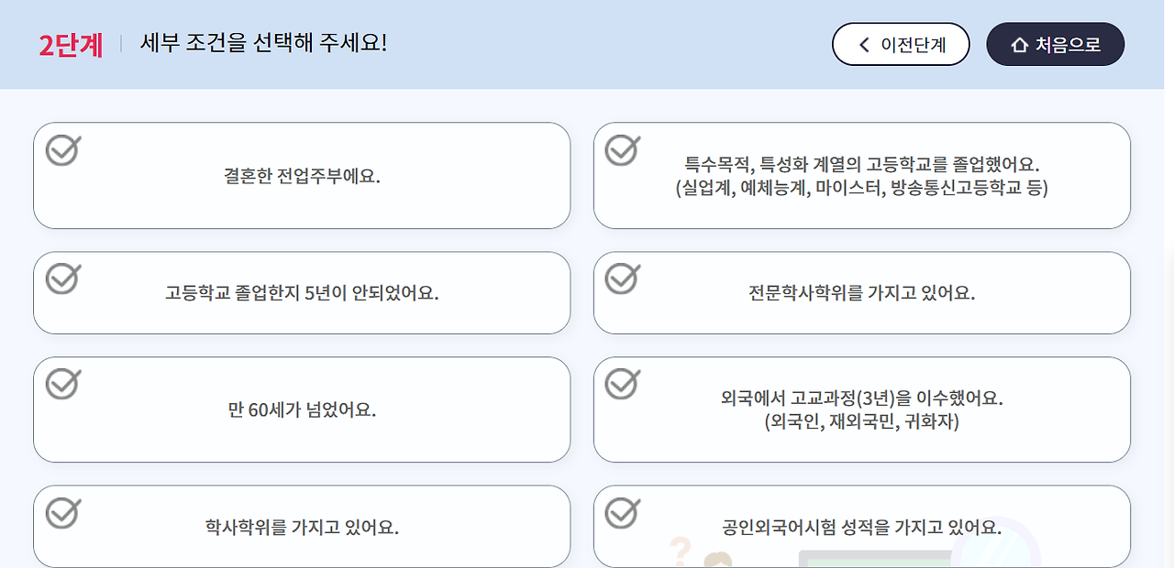Viewport: 1174px width, 568px height.
Task: Click the check icon beside 특수목적 고등학교 졸업 option
Action: 623,151
